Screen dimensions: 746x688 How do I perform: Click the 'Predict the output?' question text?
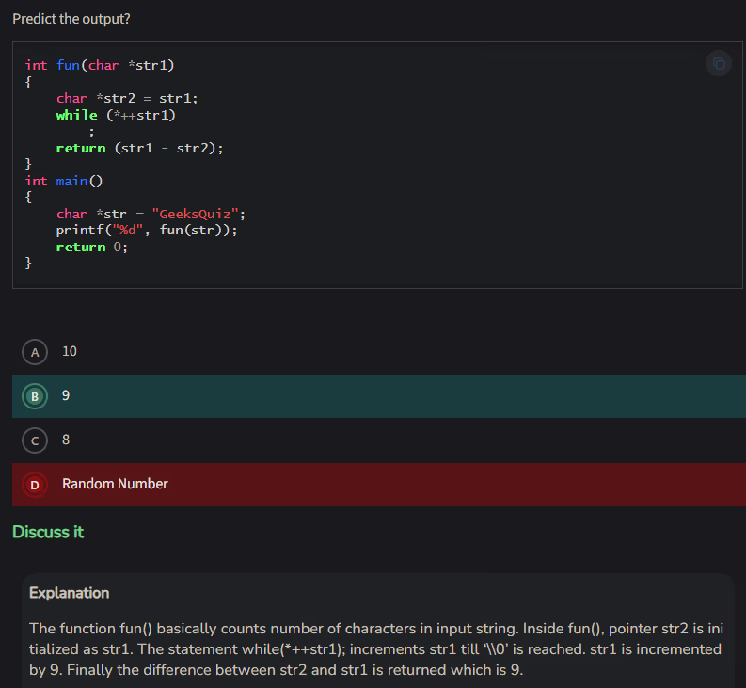click(x=71, y=19)
